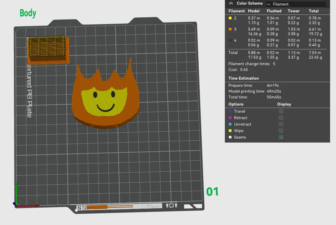Click the cyan Unretract color icon

click(230, 124)
